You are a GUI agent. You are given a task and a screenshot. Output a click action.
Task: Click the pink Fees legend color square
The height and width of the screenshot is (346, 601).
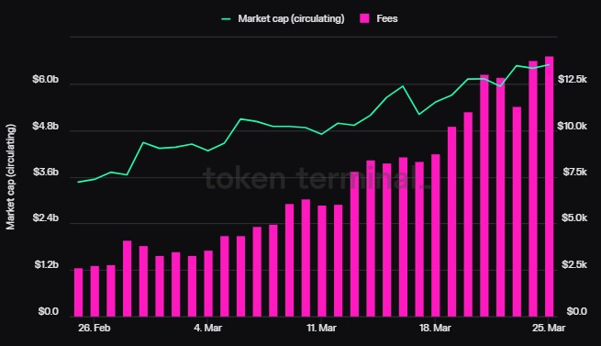[x=364, y=18]
